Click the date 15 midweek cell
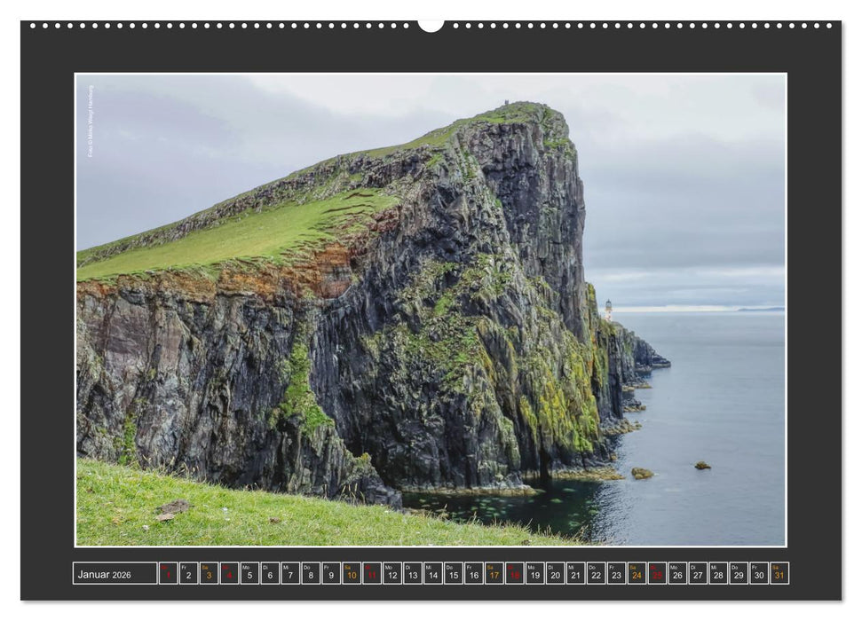Image resolution: width=862 pixels, height=621 pixels. coord(452,577)
